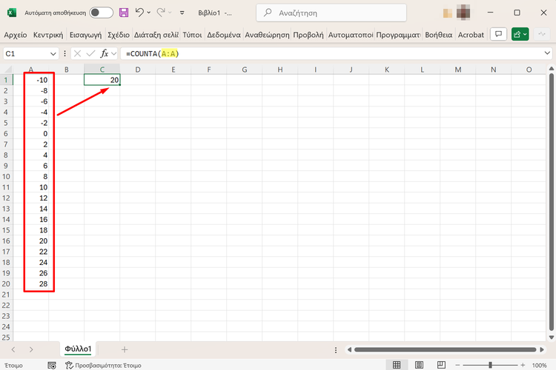Click the zoom slider in status bar
556x370 pixels.
[490, 365]
